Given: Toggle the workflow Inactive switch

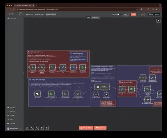Looking at the screenshot, I should [x=118, y=14].
